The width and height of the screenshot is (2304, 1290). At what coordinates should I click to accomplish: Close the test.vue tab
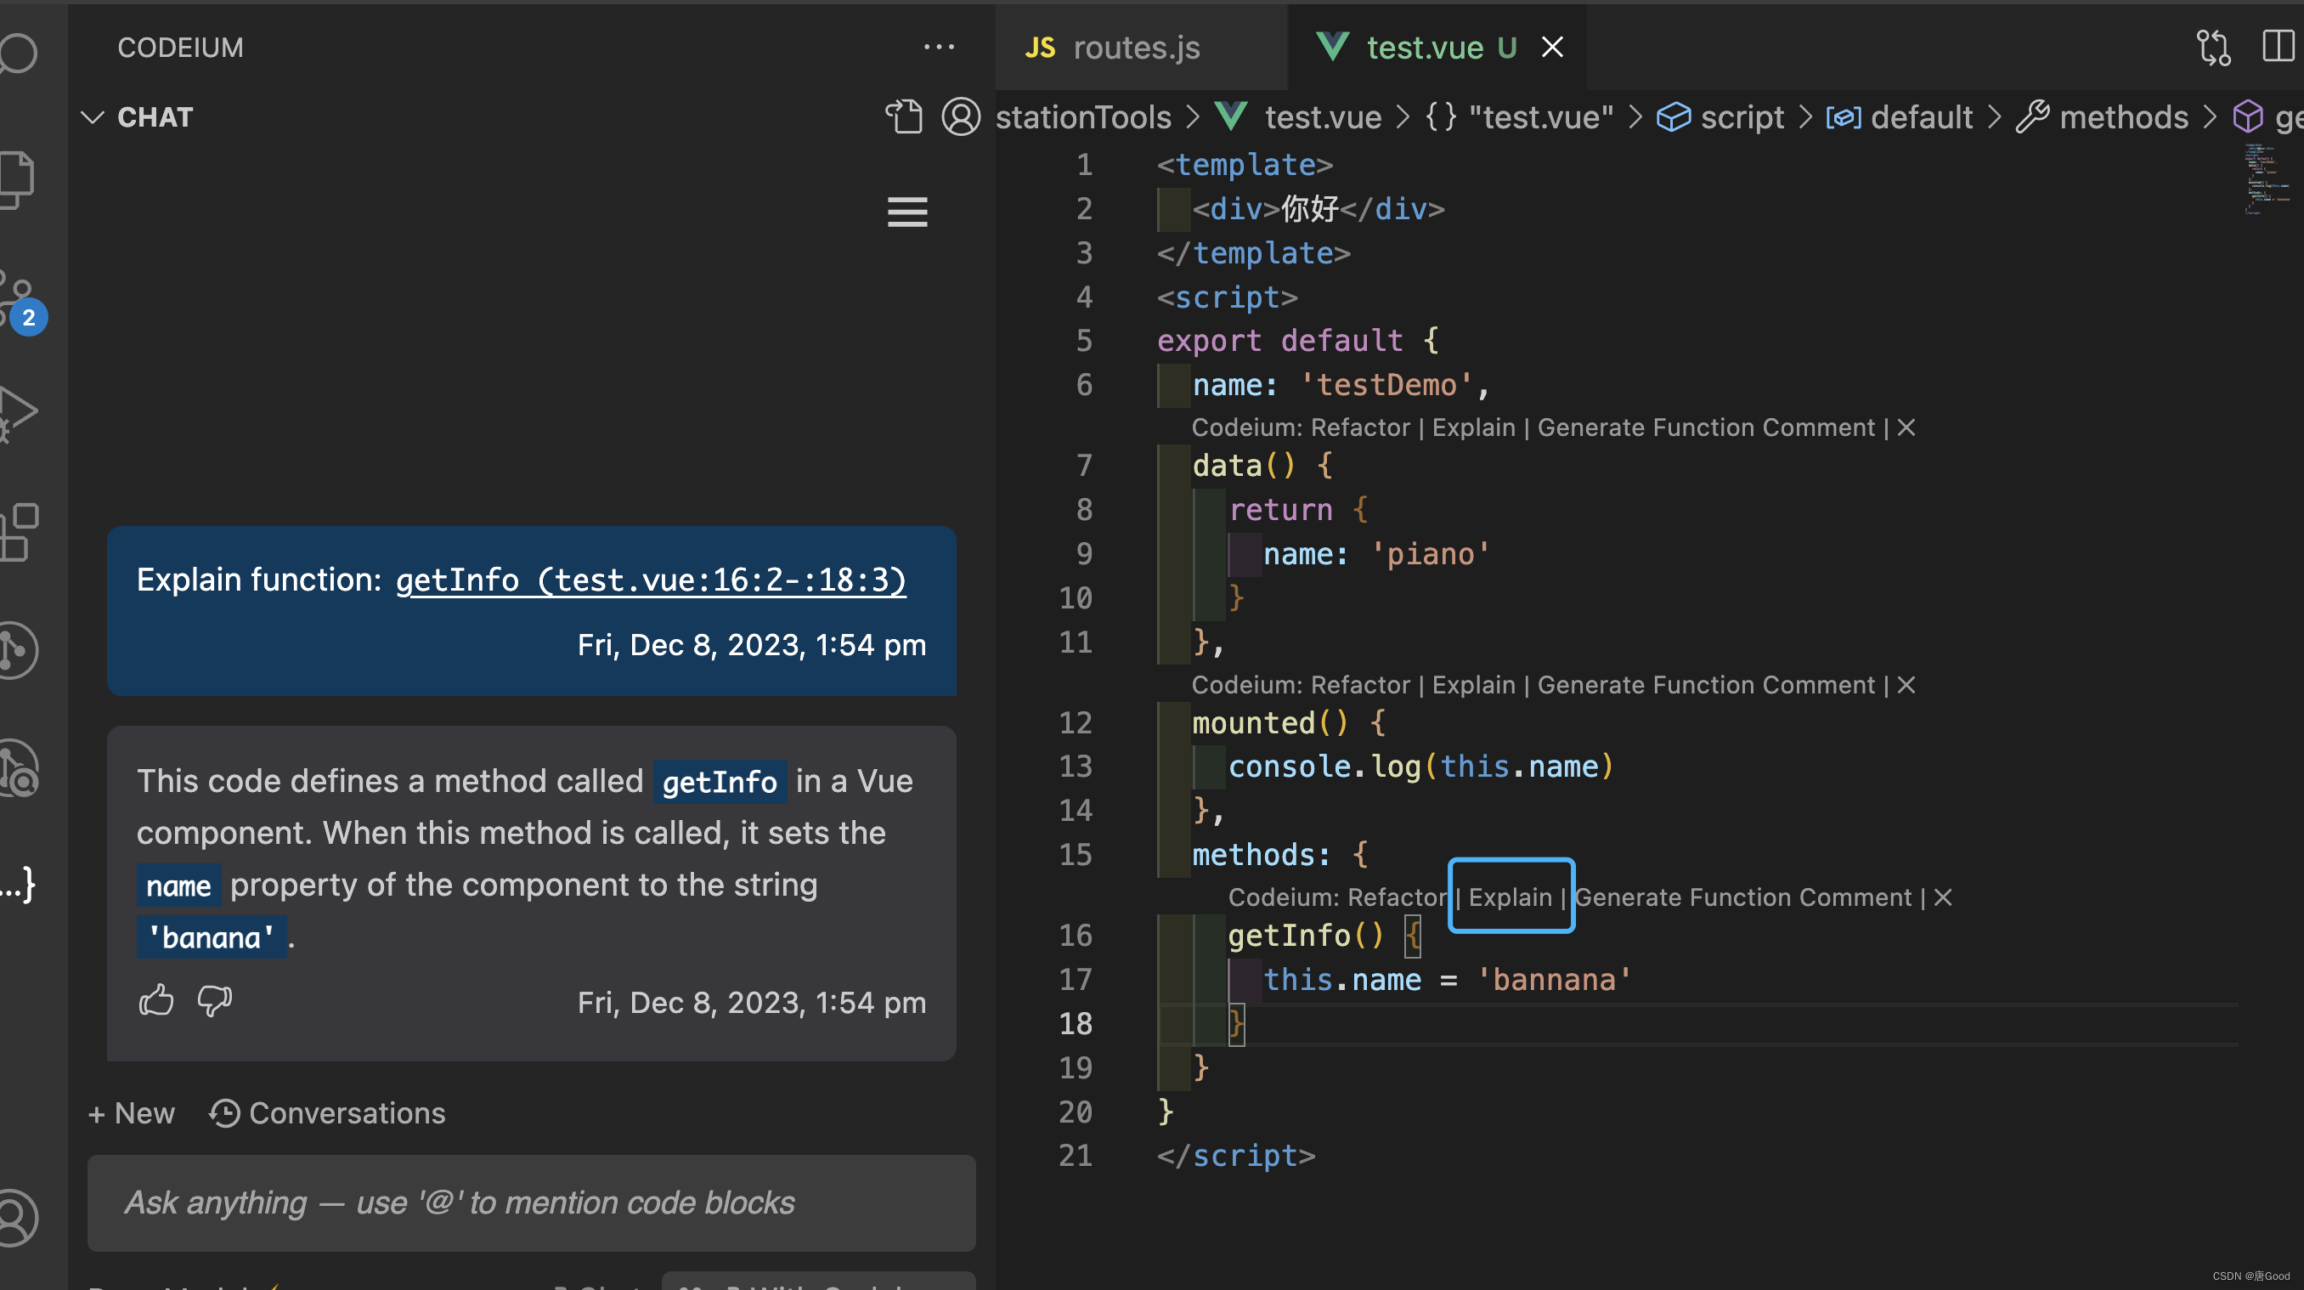[1552, 47]
